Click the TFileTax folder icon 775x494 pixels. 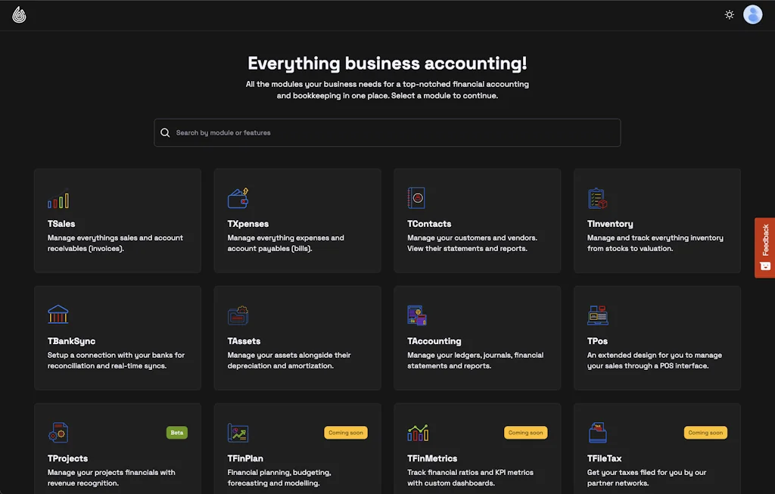pyautogui.click(x=597, y=432)
